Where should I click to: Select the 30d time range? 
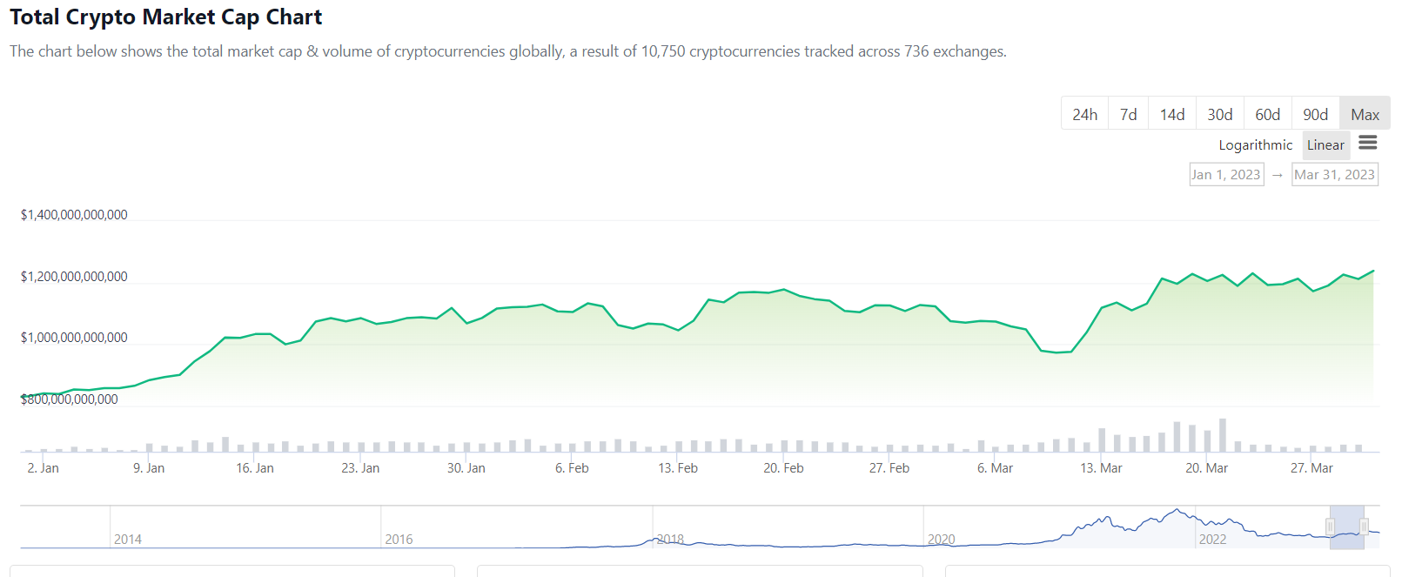pyautogui.click(x=1220, y=114)
